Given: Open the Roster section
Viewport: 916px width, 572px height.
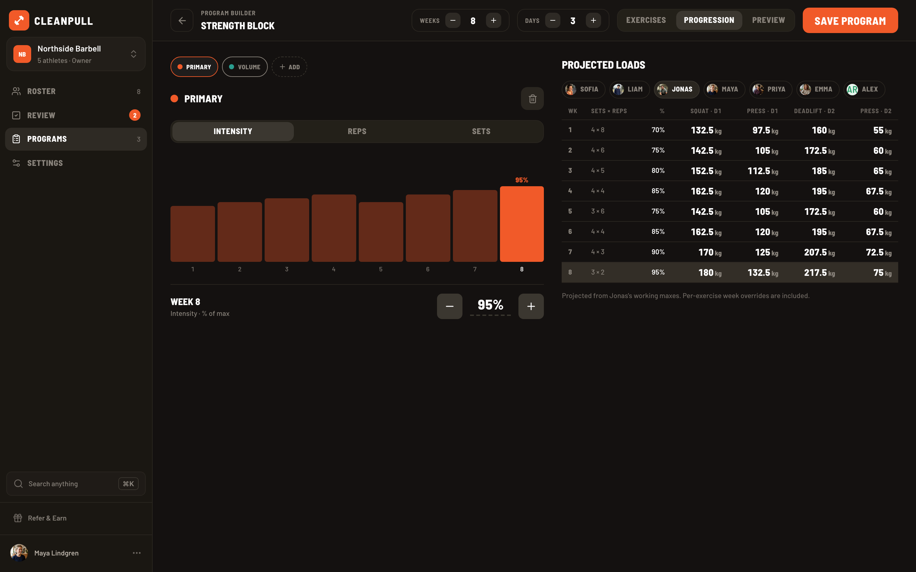Looking at the screenshot, I should click(x=76, y=91).
